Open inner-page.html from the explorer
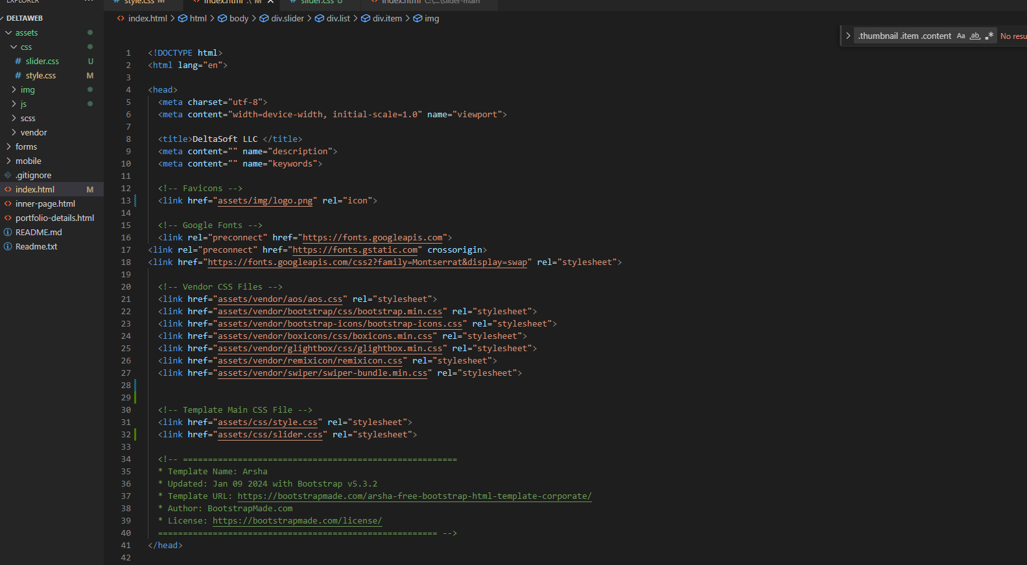The image size is (1027, 565). (45, 203)
